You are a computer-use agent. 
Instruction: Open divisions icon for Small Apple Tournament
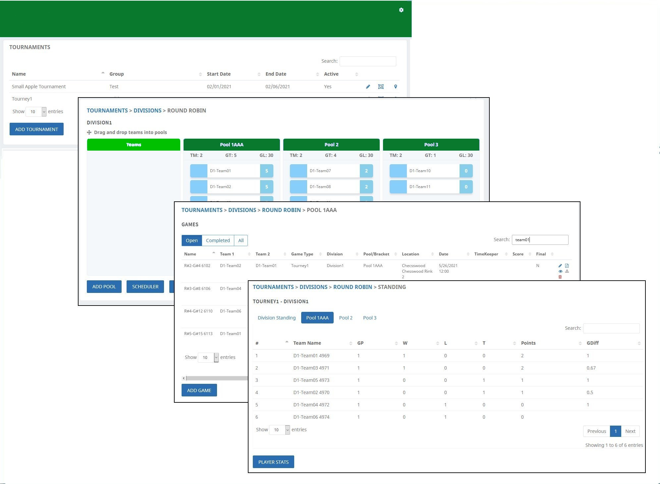click(381, 87)
